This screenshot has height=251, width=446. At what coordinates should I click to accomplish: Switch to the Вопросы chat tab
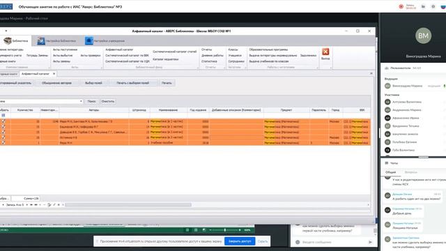tap(410, 172)
